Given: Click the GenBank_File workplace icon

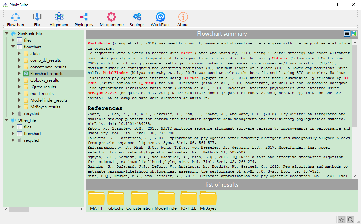Looking at the screenshot, I should [13, 33].
